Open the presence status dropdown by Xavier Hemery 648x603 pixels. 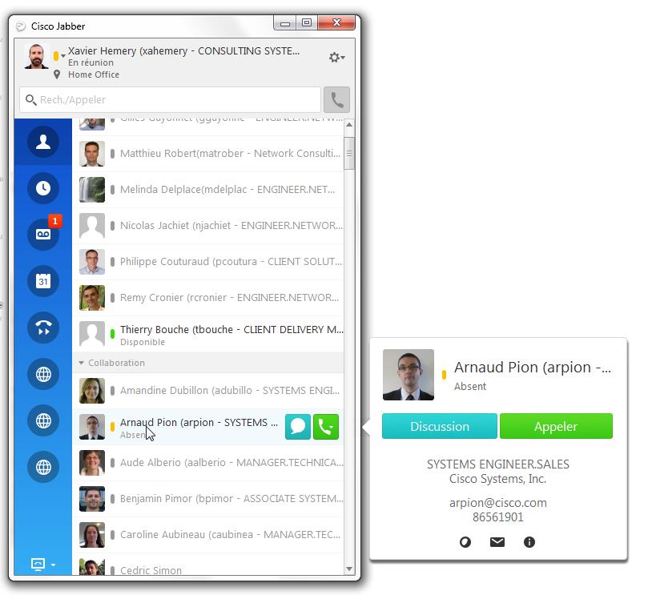[62, 56]
